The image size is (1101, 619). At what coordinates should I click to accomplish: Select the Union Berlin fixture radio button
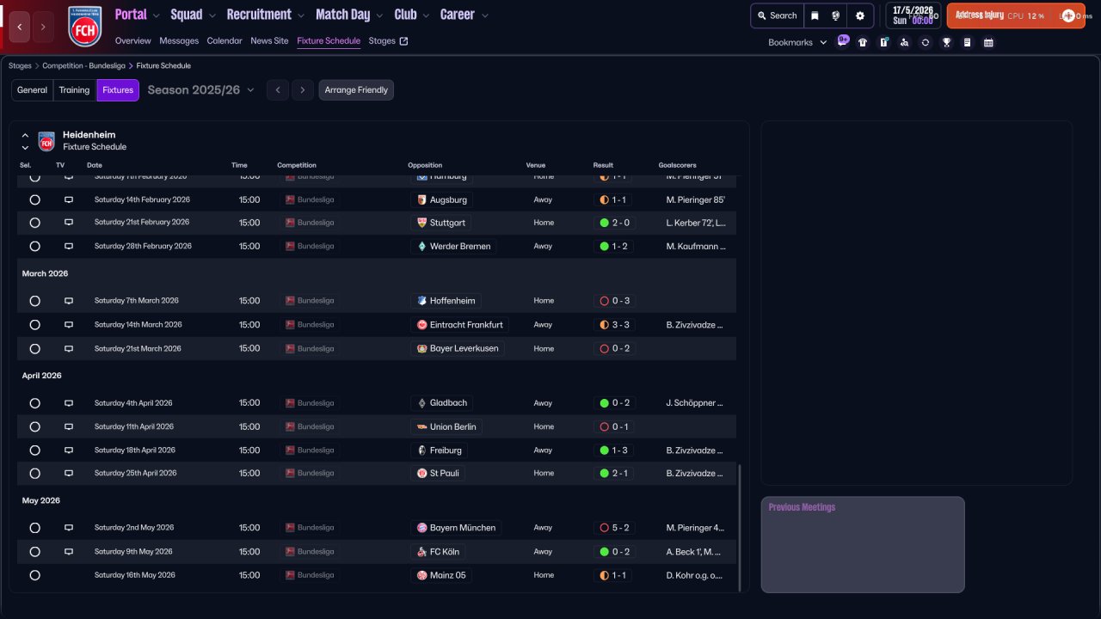click(34, 426)
